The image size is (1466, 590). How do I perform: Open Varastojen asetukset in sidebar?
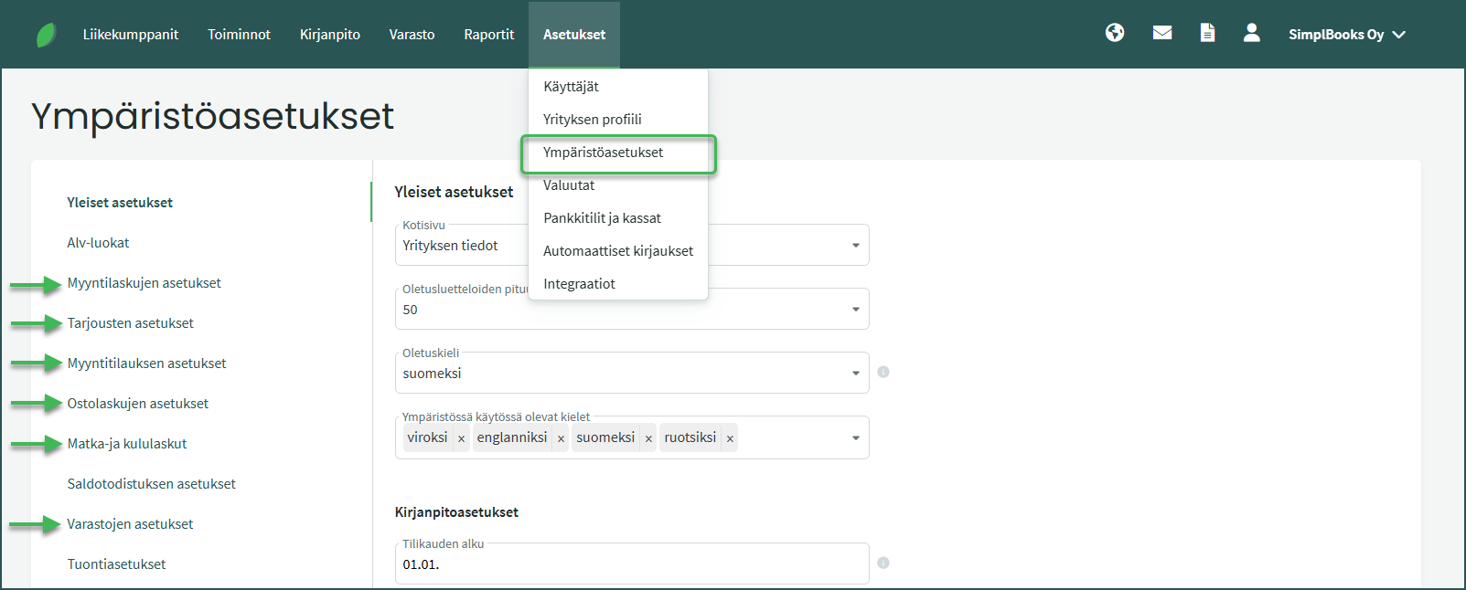(x=130, y=524)
